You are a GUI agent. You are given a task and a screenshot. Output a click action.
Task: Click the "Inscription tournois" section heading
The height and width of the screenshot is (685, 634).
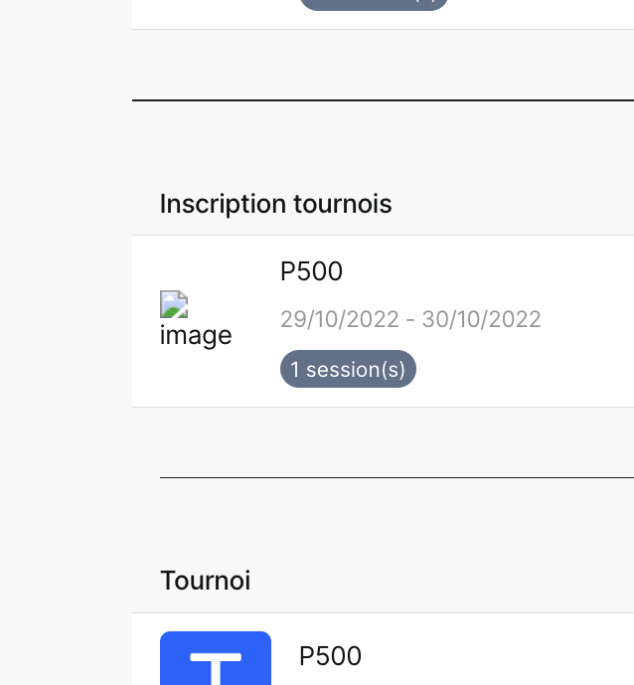[x=275, y=204]
